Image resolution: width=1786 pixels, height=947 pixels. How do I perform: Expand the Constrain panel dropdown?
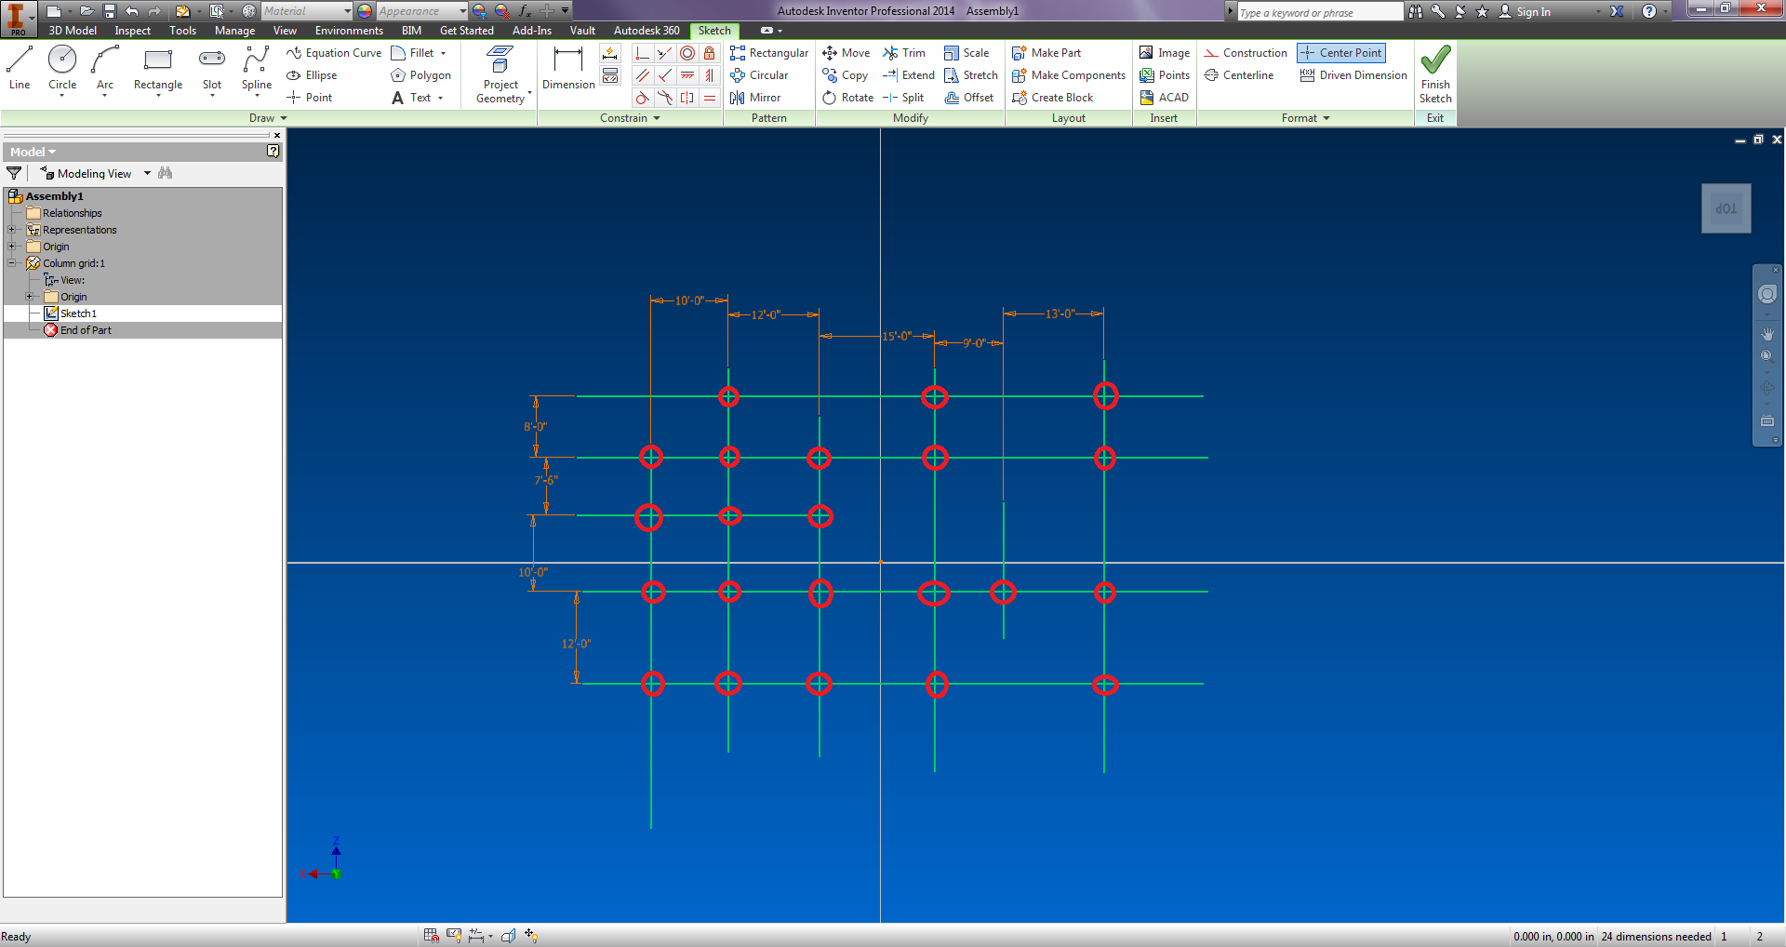coord(658,118)
